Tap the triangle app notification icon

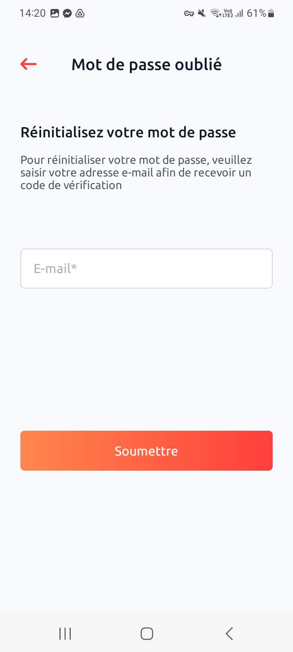pyautogui.click(x=80, y=13)
